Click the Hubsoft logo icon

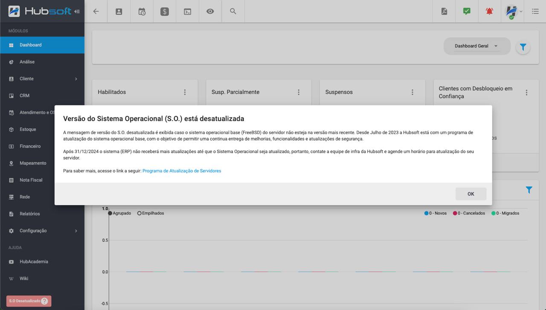(14, 12)
